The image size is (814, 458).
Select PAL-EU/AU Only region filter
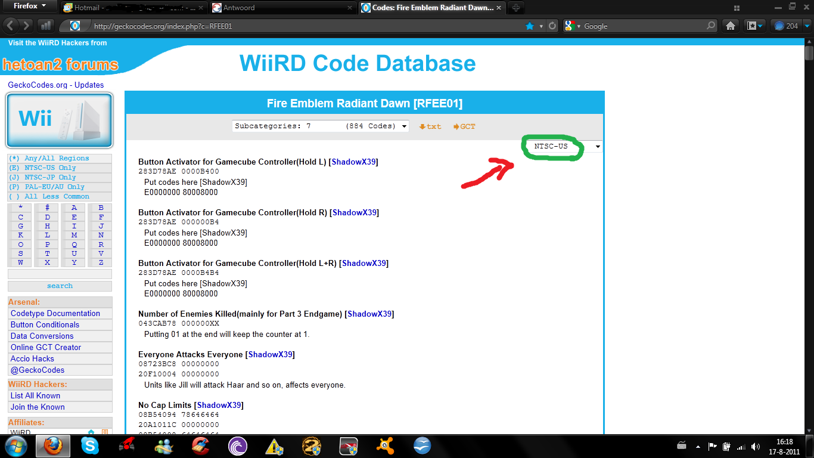click(x=59, y=187)
